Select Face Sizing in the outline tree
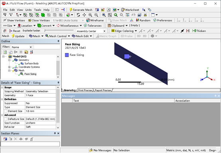The width and height of the screenshot is (221, 153). 30,74
